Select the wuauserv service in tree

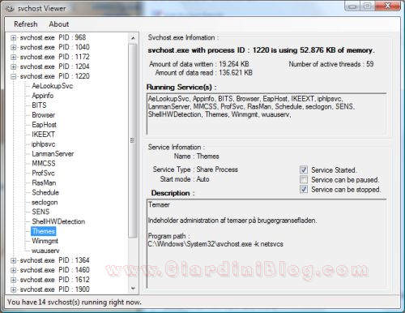(x=45, y=251)
